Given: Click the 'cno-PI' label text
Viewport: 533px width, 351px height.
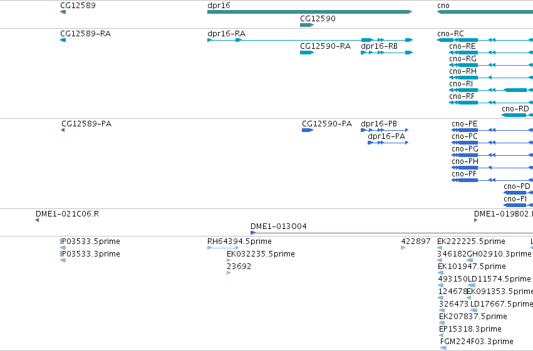Looking at the screenshot, I should coord(515,199).
